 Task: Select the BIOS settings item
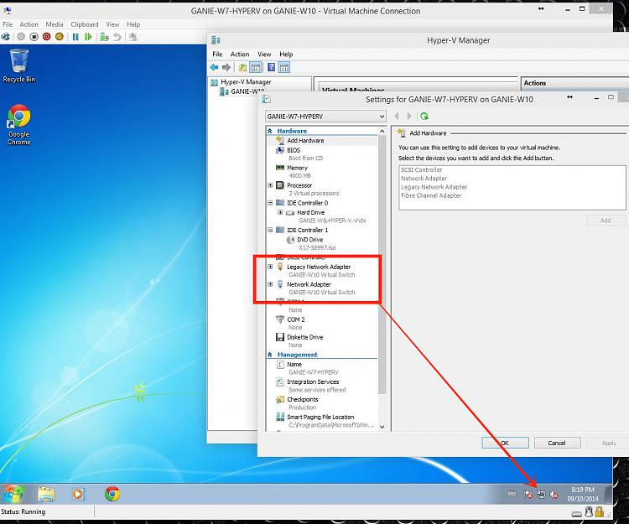(x=294, y=150)
